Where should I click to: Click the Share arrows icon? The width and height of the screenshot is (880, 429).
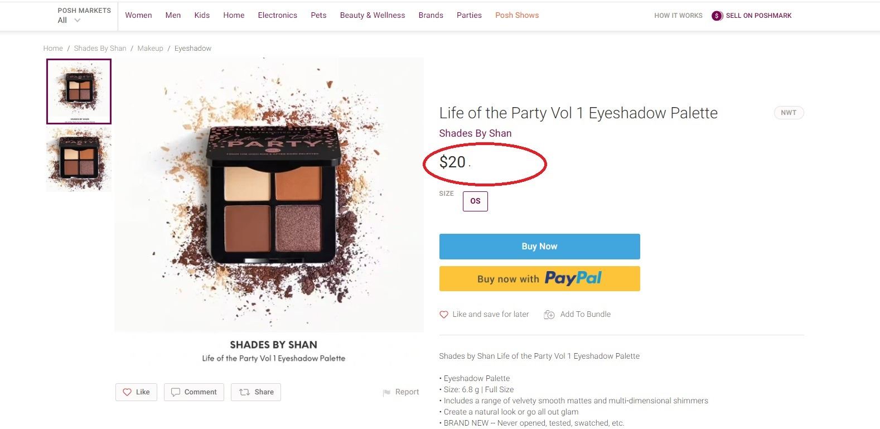pos(244,392)
